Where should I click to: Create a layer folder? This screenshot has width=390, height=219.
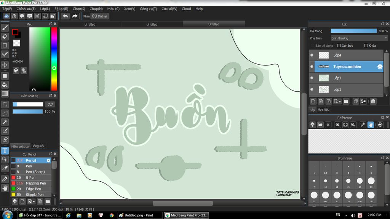click(346, 101)
